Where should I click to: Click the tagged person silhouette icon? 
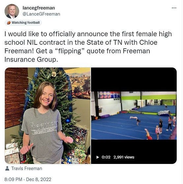tap(7, 169)
